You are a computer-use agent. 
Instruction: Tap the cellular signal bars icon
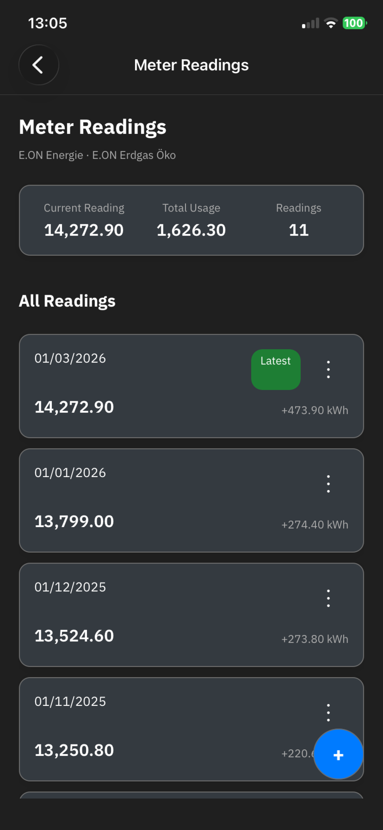click(310, 23)
